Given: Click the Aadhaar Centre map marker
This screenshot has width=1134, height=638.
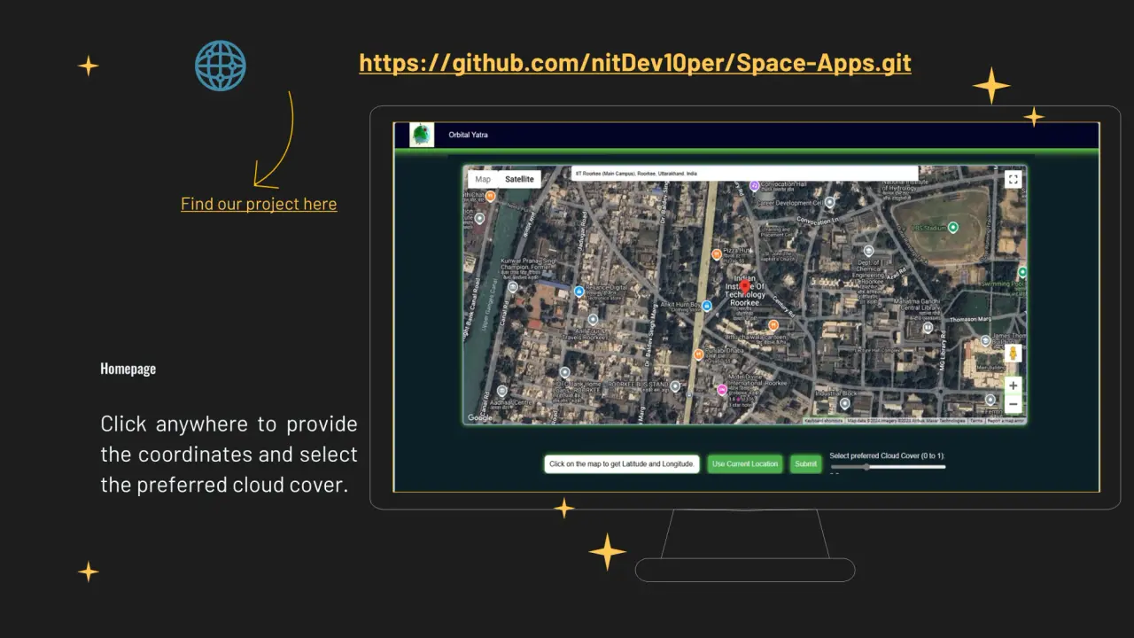Looking at the screenshot, I should tap(502, 391).
